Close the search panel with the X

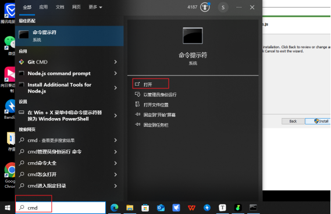tap(252, 8)
